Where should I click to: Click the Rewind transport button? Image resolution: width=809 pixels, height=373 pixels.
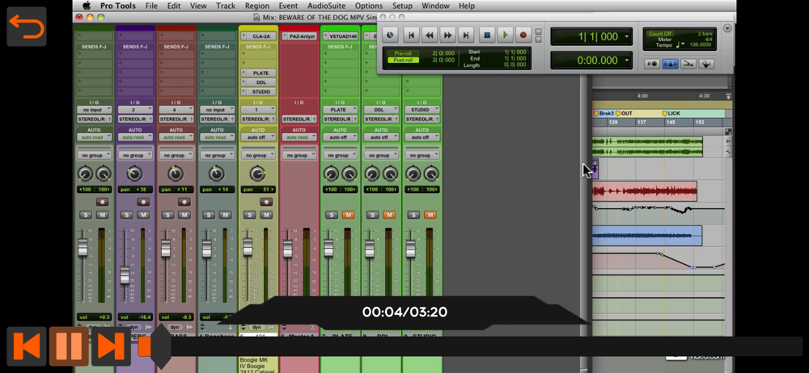tap(430, 35)
